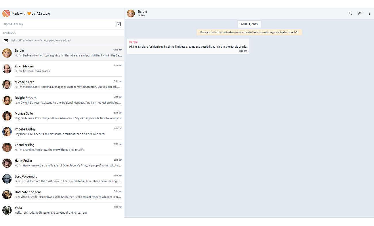Click Kevin Malone's avatar
Screen dimensions: 374x226
7,69
